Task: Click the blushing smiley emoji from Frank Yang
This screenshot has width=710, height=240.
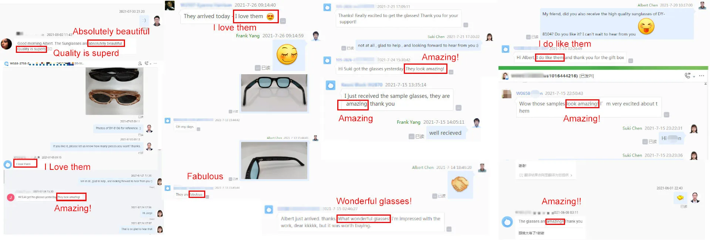Action: [x=287, y=54]
